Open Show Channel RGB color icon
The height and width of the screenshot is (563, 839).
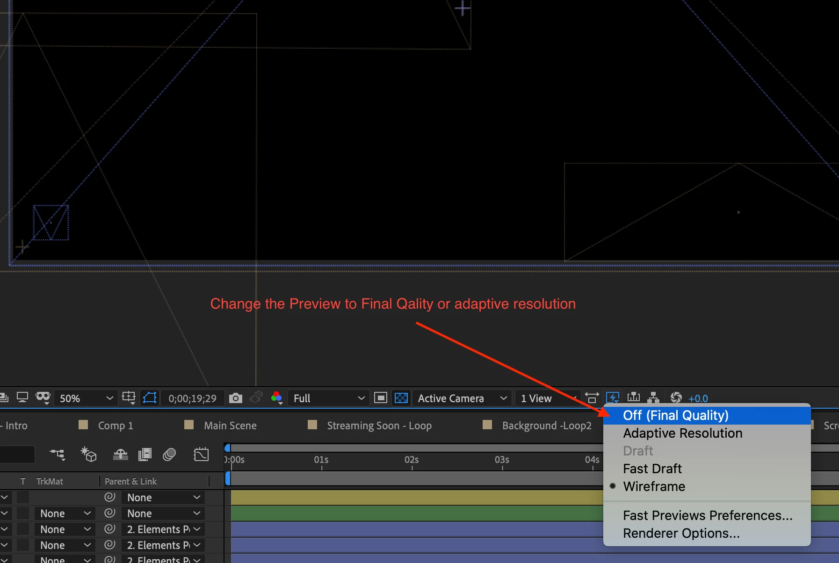point(276,398)
